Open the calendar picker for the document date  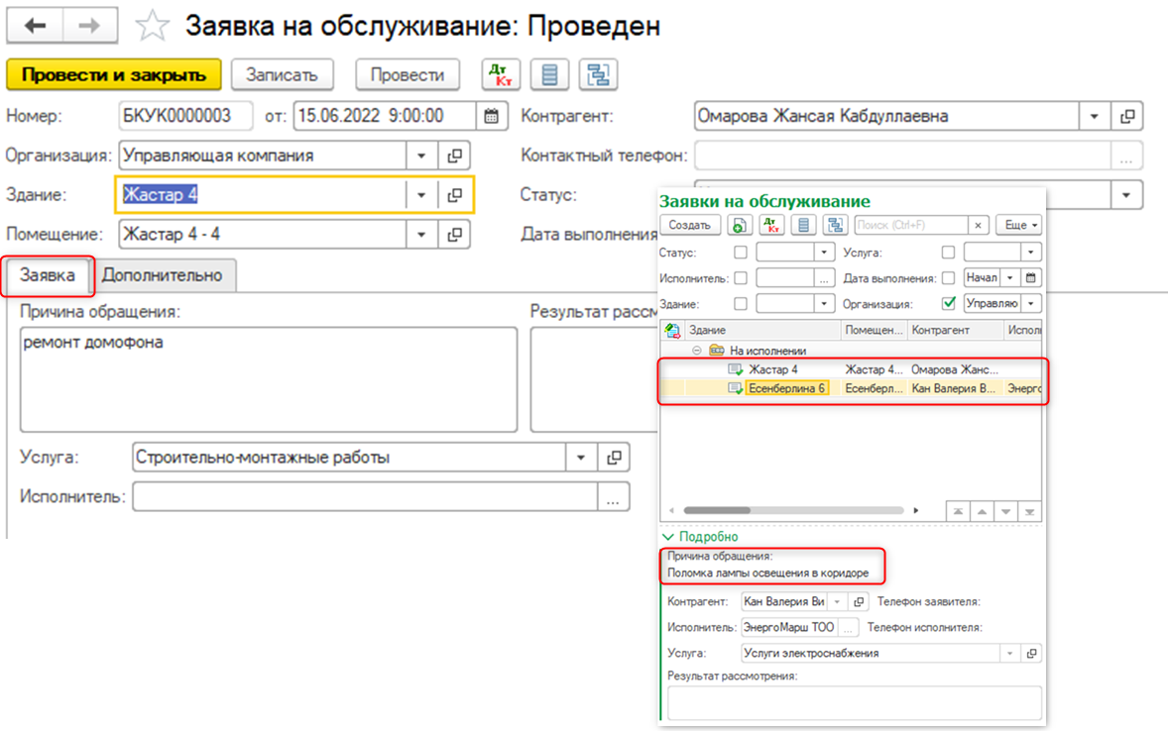(x=491, y=115)
